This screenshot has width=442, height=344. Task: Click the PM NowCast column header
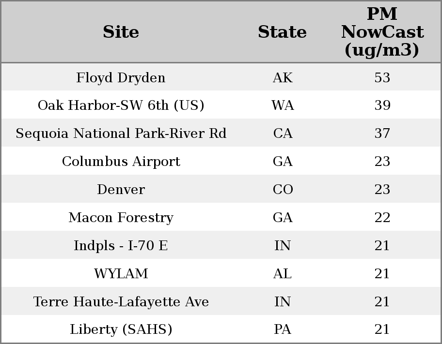coord(382,32)
